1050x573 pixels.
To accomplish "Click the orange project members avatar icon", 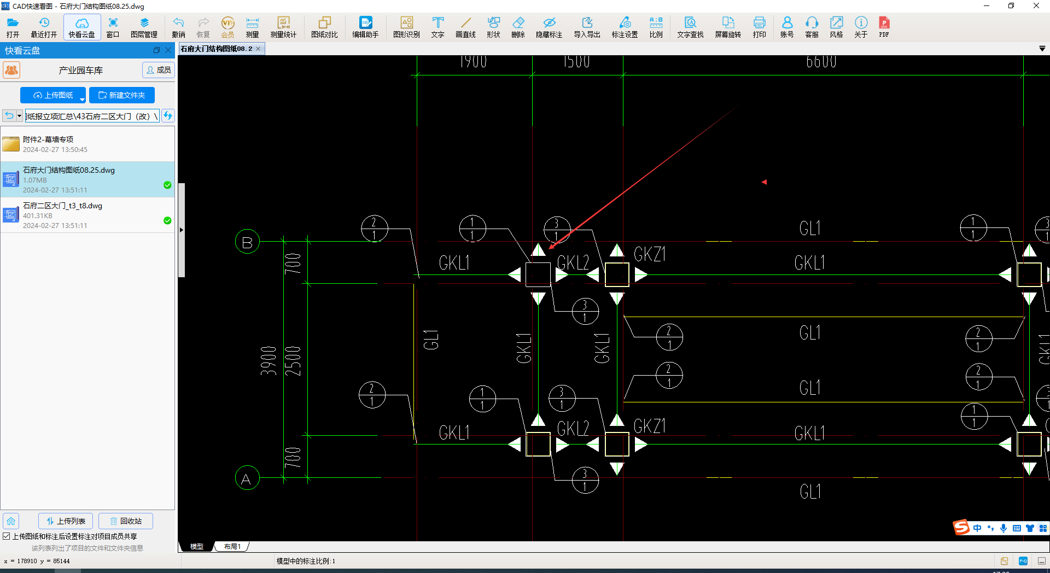I will (11, 70).
